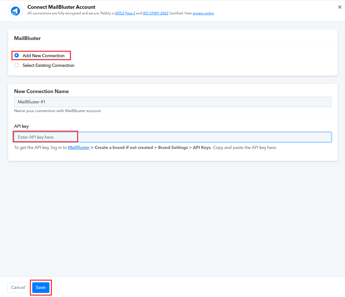This screenshot has height=297, width=345.
Task: Click the 'Name your connection' hint text
Action: (x=58, y=111)
